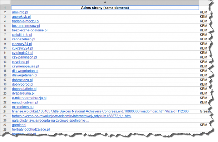Open the ciazowy24.pl link
218x142 pixels.
22,44
